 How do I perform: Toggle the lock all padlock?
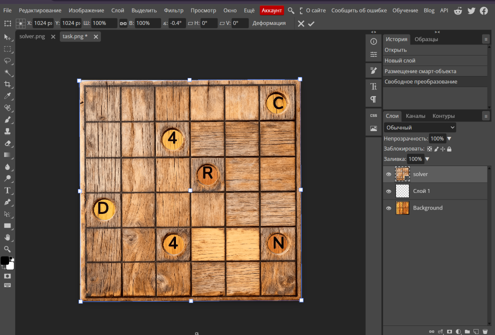(449, 149)
